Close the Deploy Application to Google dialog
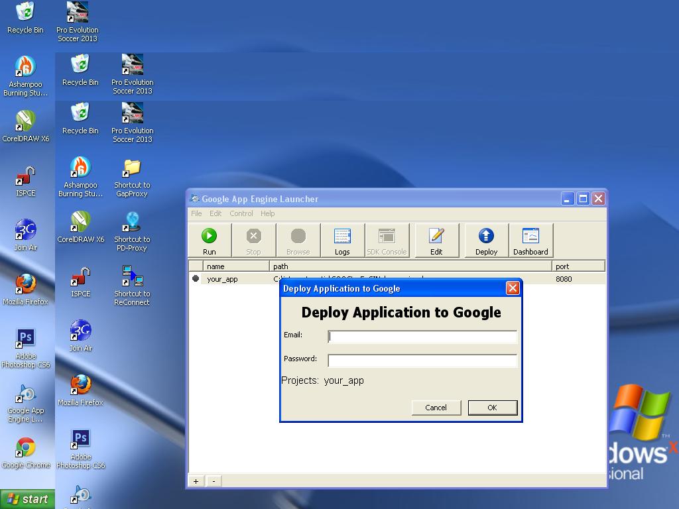This screenshot has height=509, width=679. pyautogui.click(x=513, y=288)
